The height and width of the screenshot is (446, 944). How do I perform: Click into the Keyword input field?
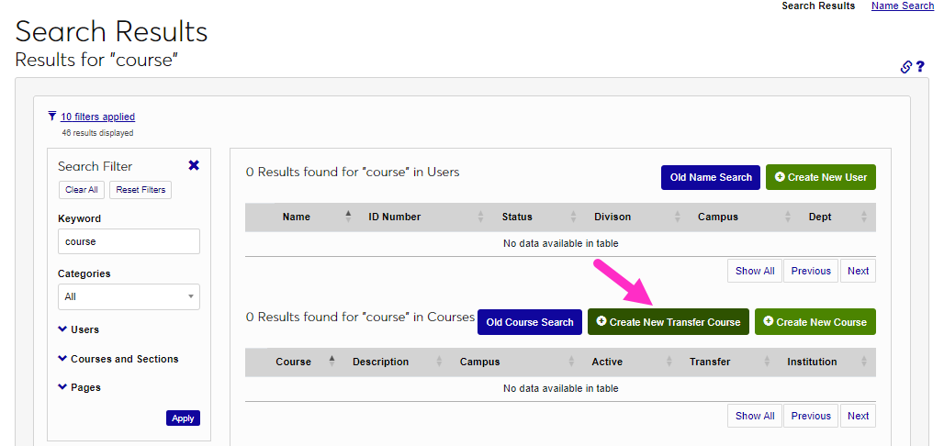click(129, 241)
